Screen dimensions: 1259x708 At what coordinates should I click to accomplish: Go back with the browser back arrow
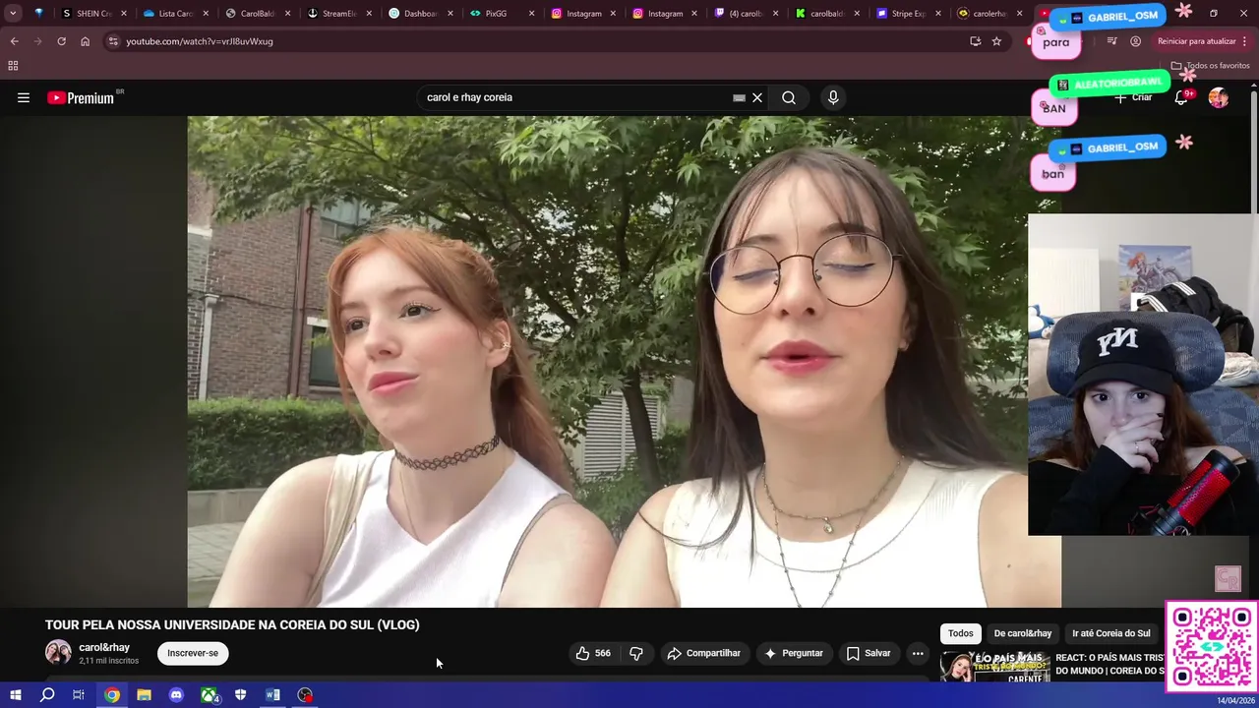click(14, 41)
